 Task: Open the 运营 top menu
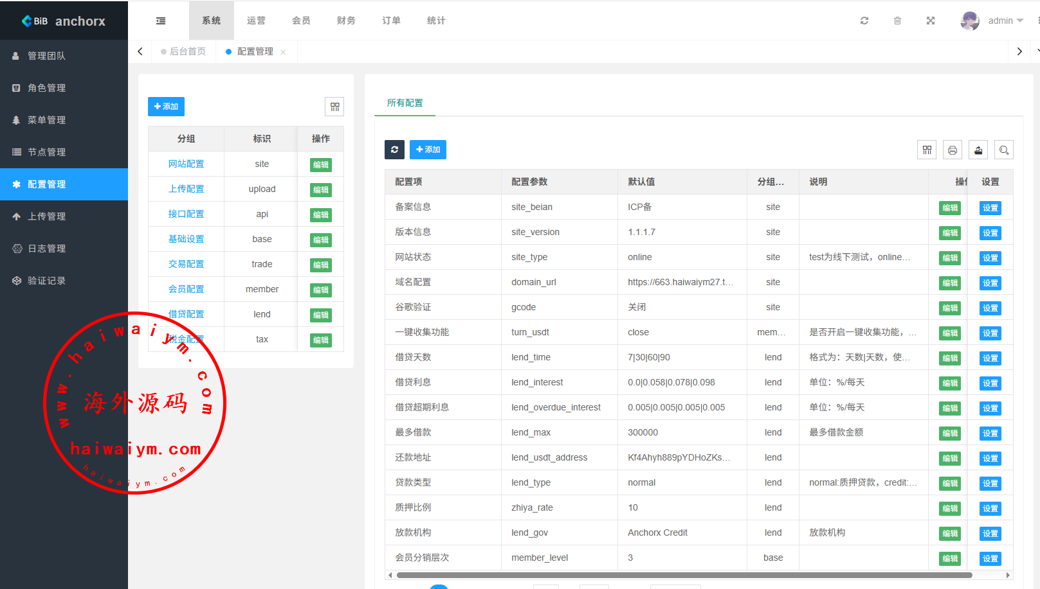(x=256, y=21)
